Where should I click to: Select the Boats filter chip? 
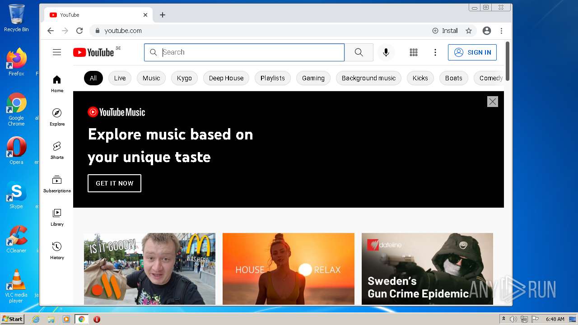point(454,78)
